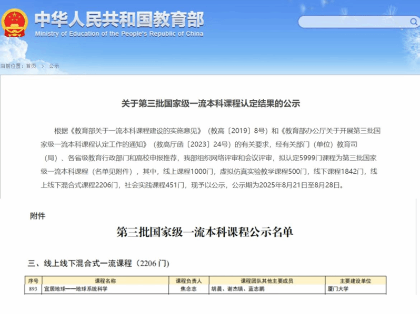Click the 第三批国家级一流本科课程公示名单 heading
This screenshot has width=420, height=314.
click(x=210, y=233)
